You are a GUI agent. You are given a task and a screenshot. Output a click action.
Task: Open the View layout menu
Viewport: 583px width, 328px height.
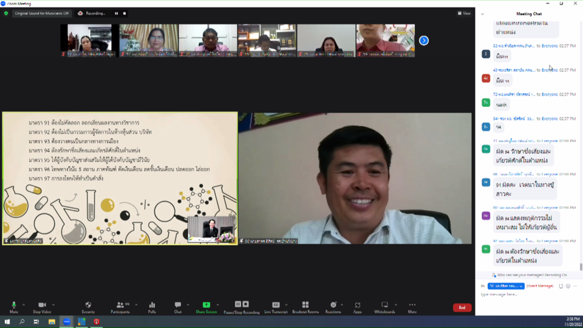pos(464,13)
